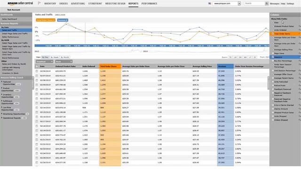
Task: Enable the Page Views column checkbox
Action: tap(273, 53)
